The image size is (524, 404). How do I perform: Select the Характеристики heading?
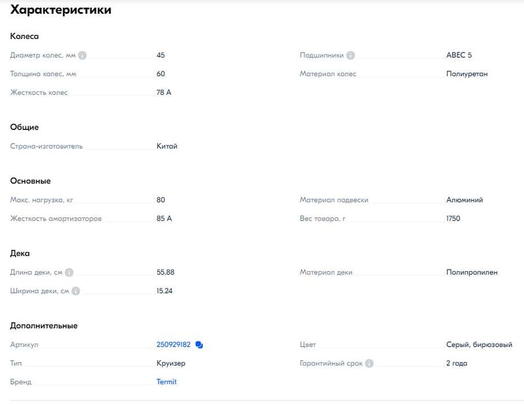coord(61,10)
